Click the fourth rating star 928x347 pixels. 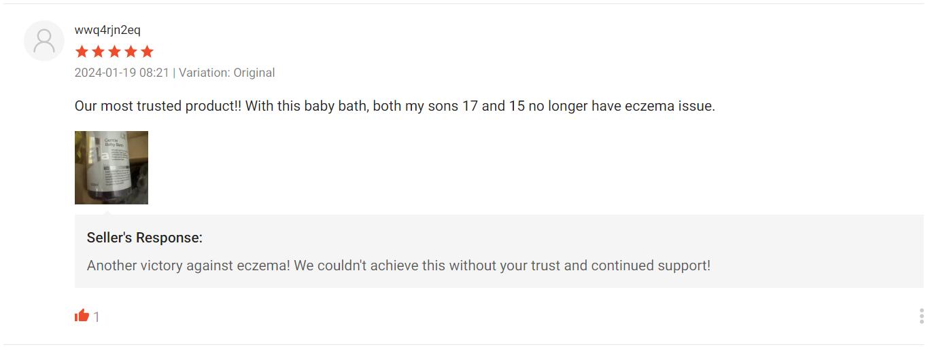(x=131, y=52)
